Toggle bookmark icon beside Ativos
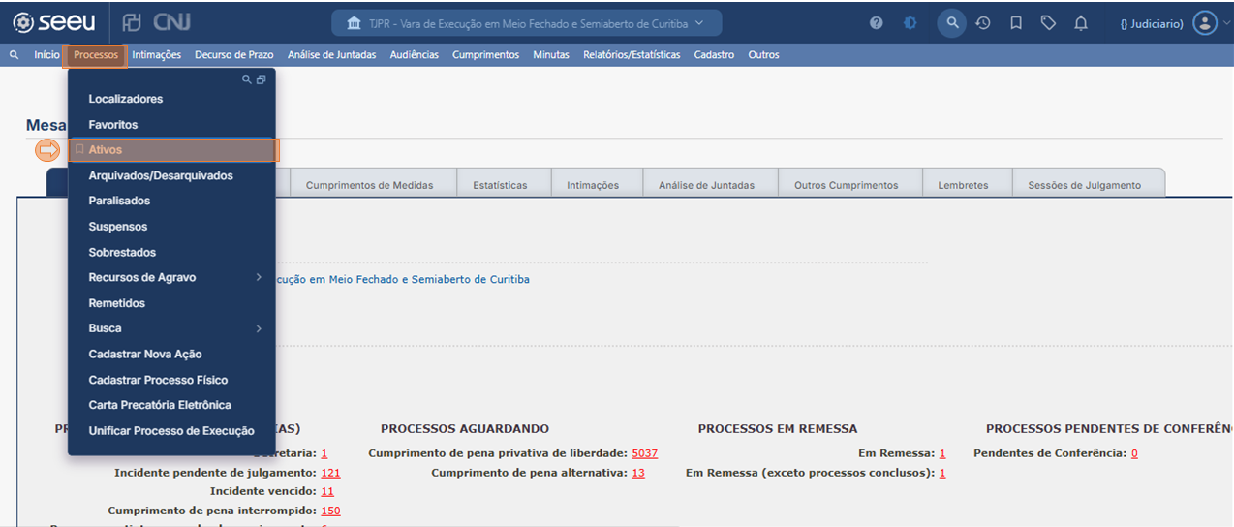The image size is (1234, 527). [79, 150]
